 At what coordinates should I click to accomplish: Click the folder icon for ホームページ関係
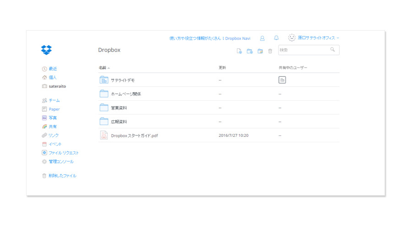tap(104, 94)
